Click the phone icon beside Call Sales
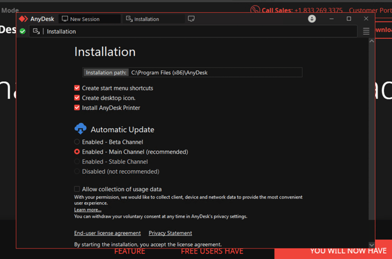The width and height of the screenshot is (392, 259). (x=255, y=10)
